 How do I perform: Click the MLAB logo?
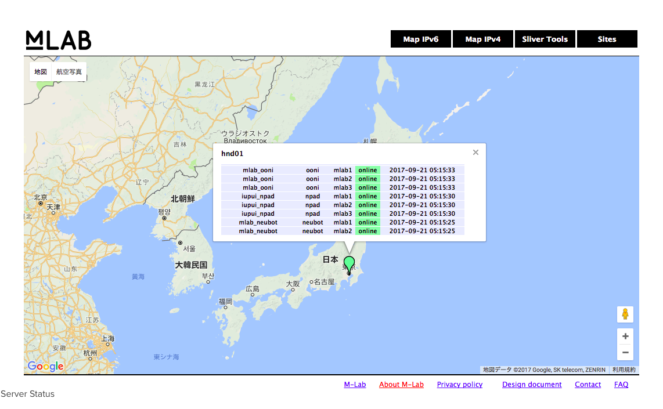pos(59,40)
